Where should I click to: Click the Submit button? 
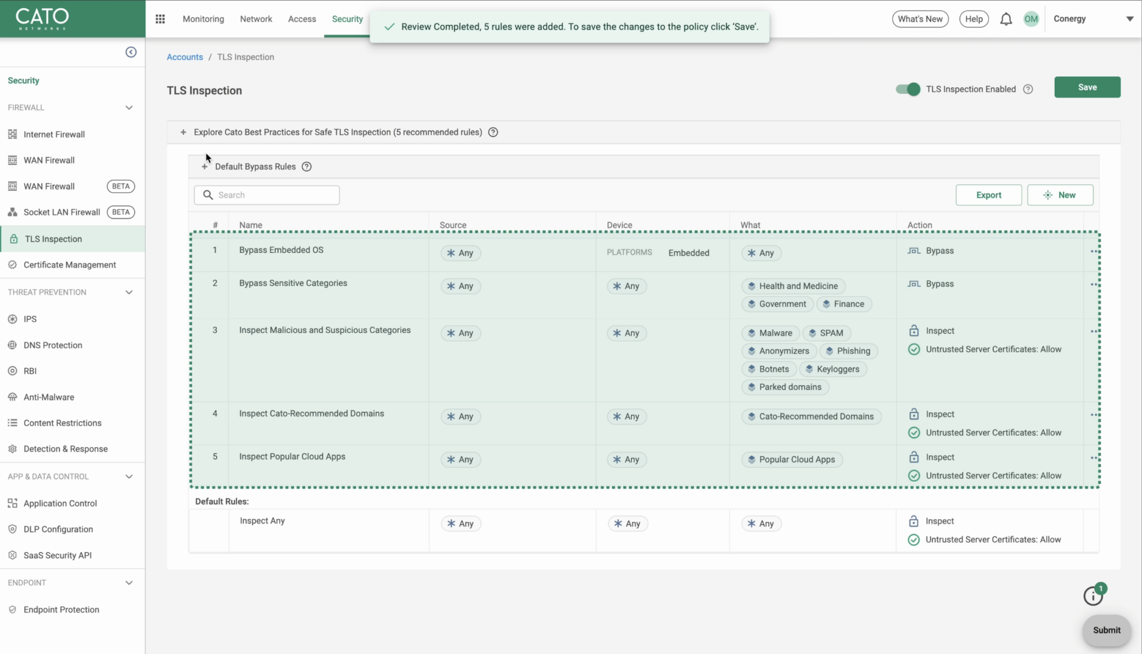(x=1106, y=630)
